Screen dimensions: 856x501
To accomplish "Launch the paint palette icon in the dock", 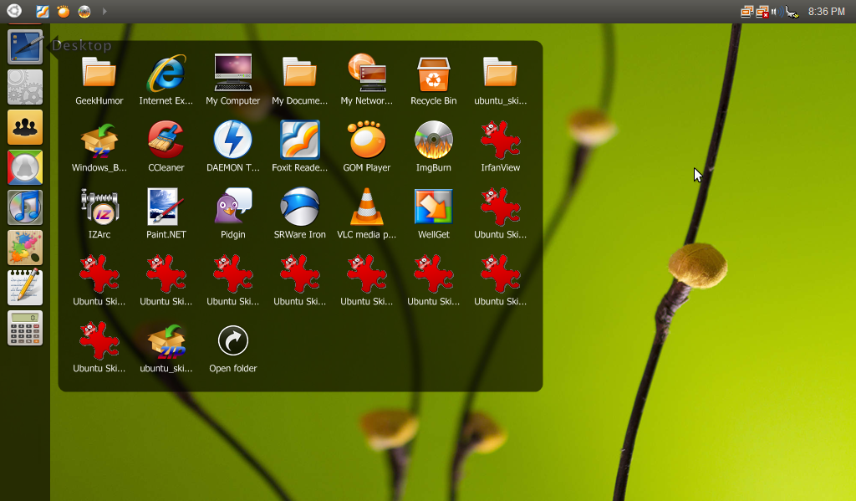I will (x=25, y=248).
